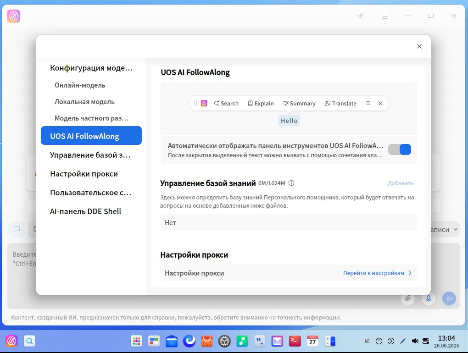Open preview toolbar more-options menu icon
The image size is (468, 353).
tap(368, 104)
